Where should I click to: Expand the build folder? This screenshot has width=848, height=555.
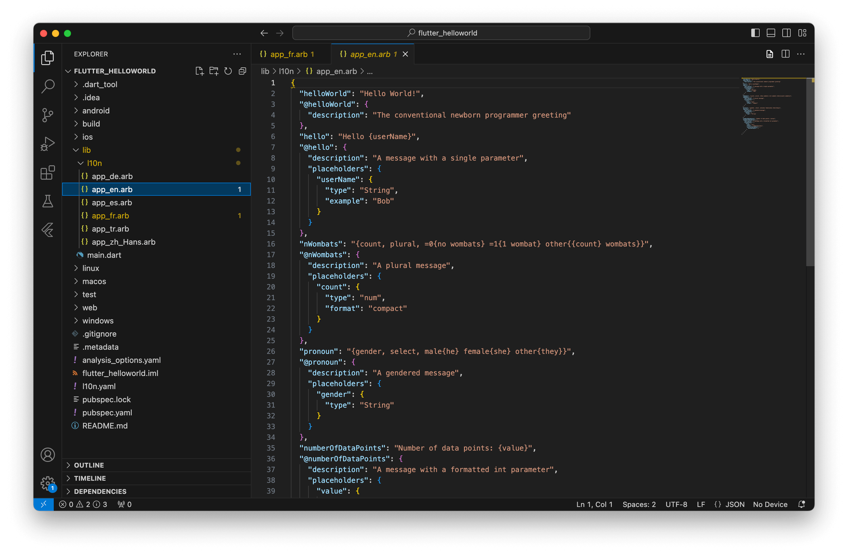156,124
